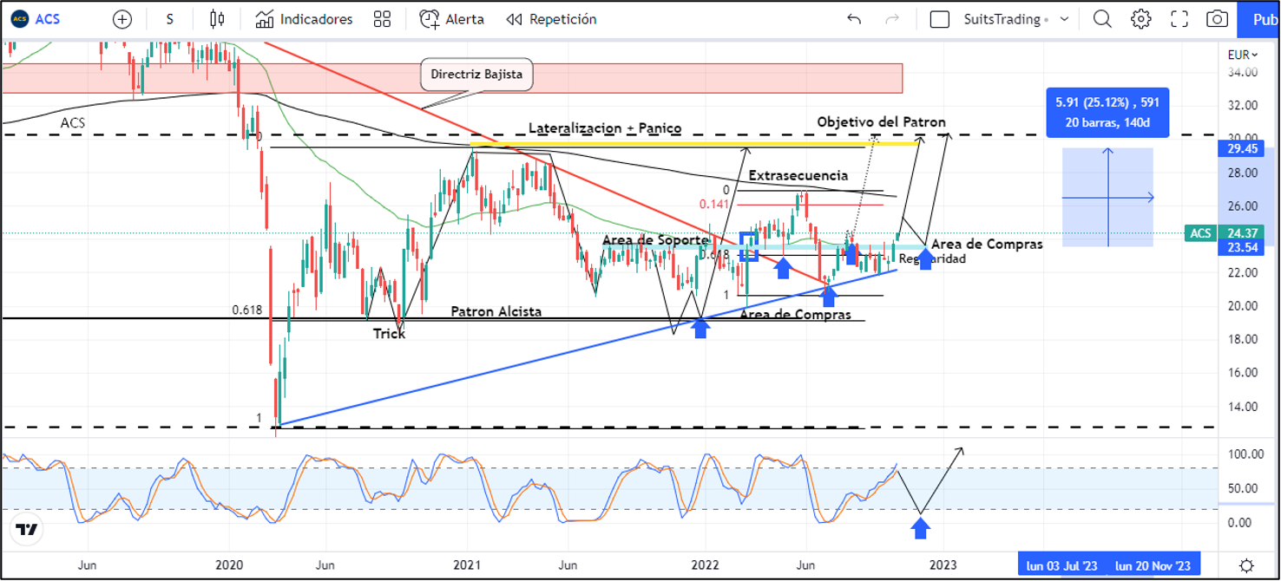Open the EUR currency dropdown
1281x581 pixels.
(1243, 55)
